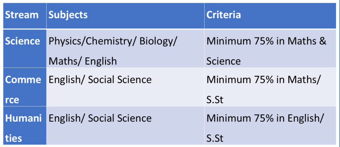The height and width of the screenshot is (147, 340).
Task: Click "Minimum 75% in Maths &" criteria text
Action: (267, 42)
